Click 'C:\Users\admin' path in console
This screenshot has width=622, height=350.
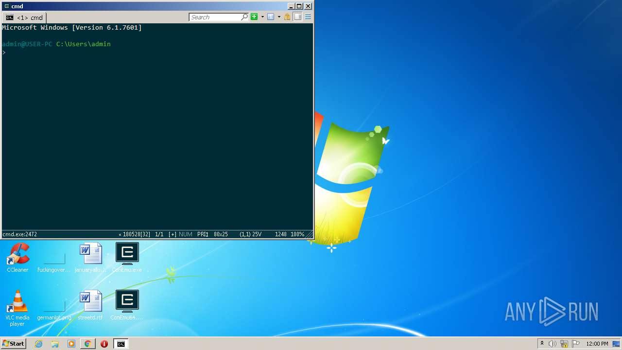pyautogui.click(x=84, y=44)
